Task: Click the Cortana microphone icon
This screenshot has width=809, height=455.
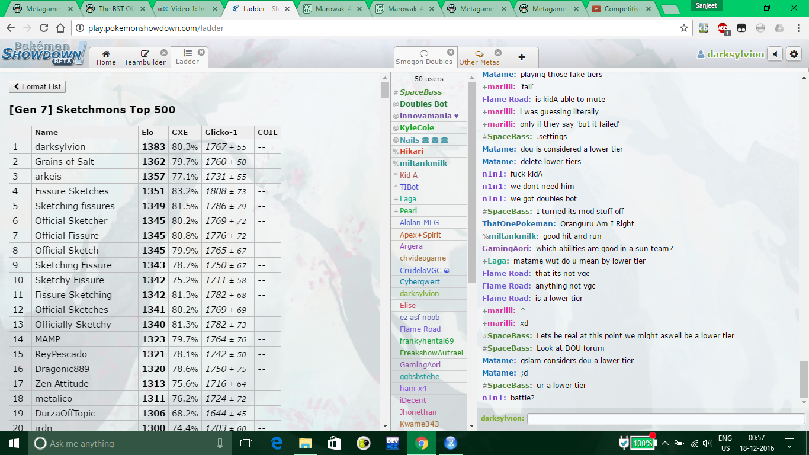Action: click(220, 443)
